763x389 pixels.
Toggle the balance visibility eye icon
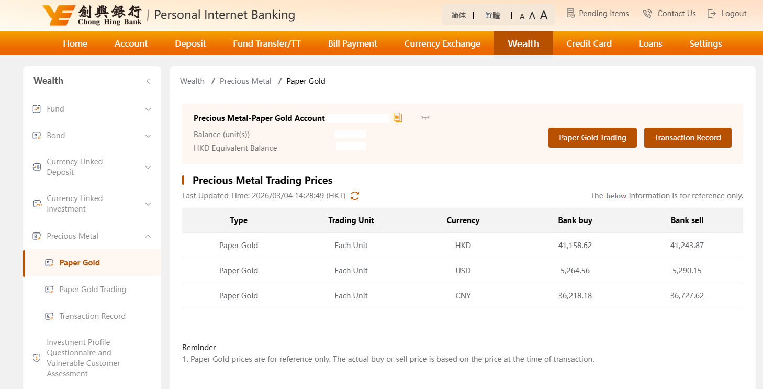click(425, 118)
